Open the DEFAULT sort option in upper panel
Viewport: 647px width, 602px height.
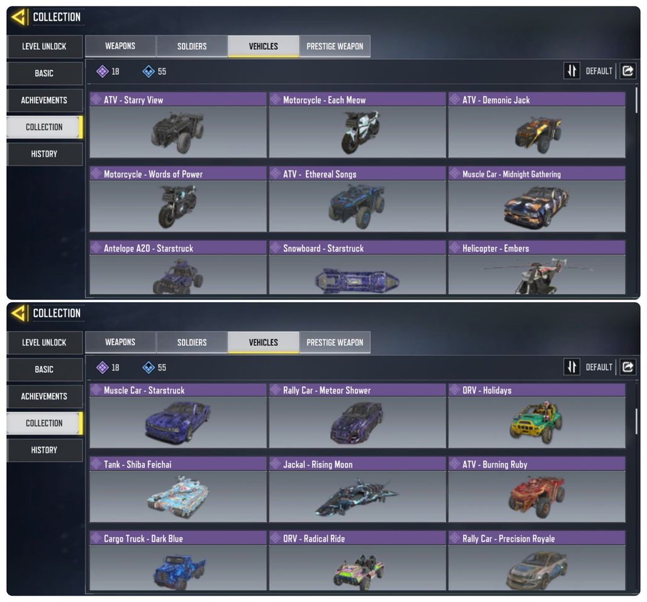tap(599, 71)
